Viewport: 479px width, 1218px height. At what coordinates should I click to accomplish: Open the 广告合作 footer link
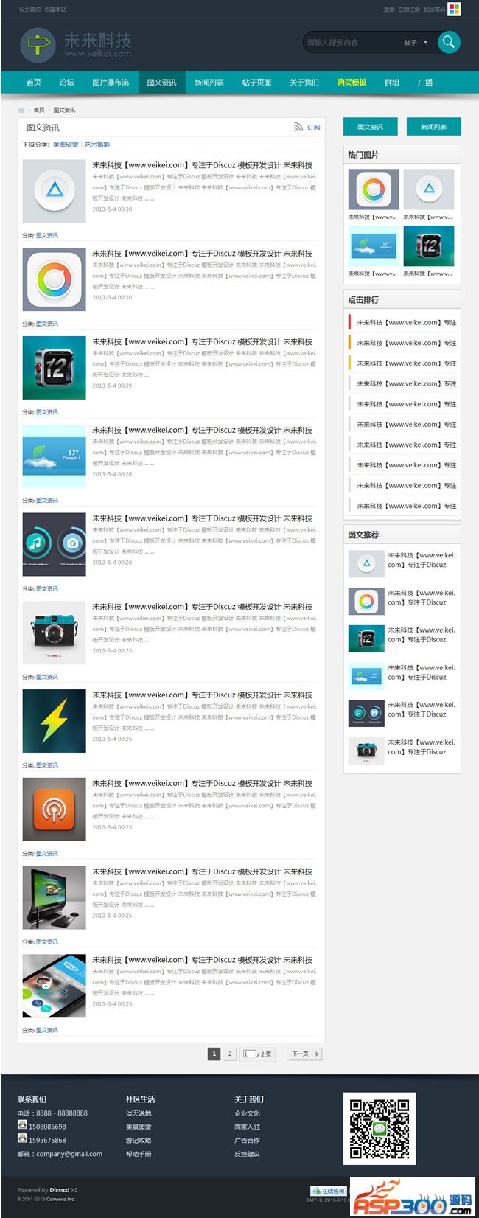pyautogui.click(x=247, y=1141)
